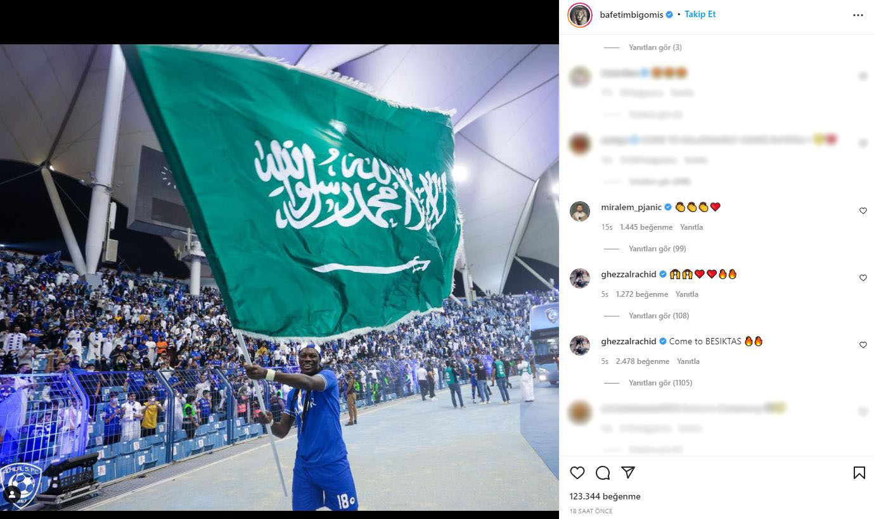Open comment box via speech bubble icon
Image resolution: width=874 pixels, height=519 pixels.
coord(603,473)
